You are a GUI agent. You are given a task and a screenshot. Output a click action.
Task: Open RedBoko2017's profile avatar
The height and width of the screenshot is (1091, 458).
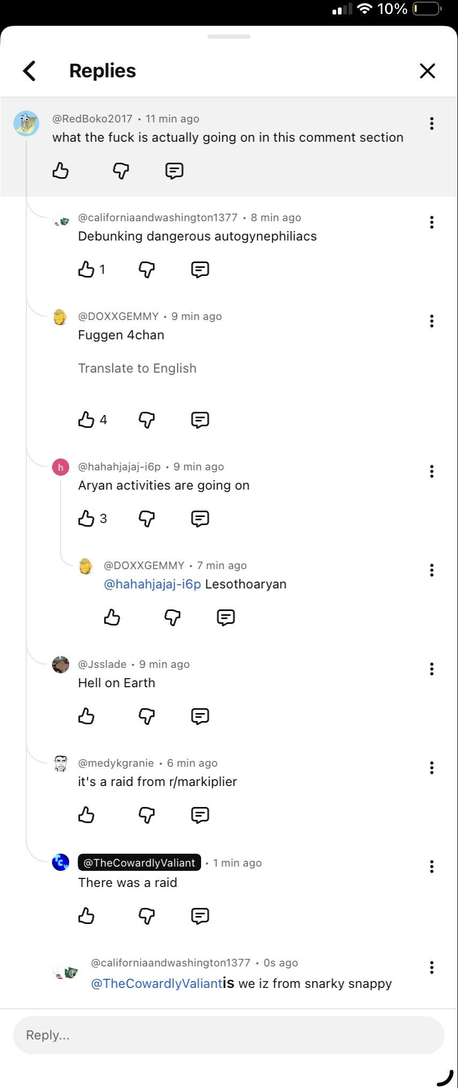point(26,124)
